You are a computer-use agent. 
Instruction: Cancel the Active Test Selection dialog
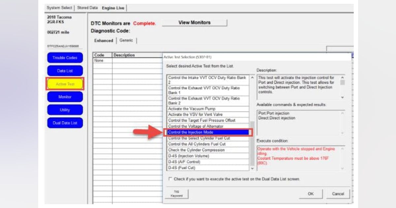coord(338,194)
